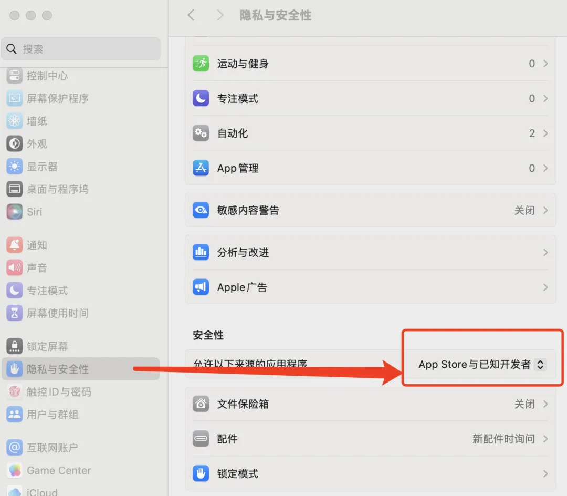The width and height of the screenshot is (567, 496).
Task: Click Automation (自动化) gears icon
Action: coord(201,133)
